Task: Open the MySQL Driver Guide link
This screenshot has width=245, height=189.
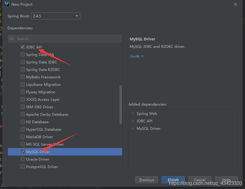Action: pos(135,56)
